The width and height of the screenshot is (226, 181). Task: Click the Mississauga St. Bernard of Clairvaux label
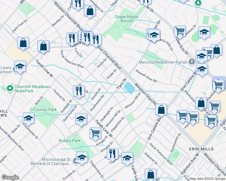click(51, 162)
